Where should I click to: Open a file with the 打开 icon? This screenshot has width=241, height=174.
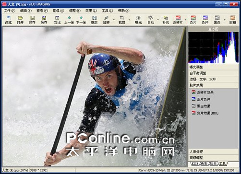click(20, 20)
